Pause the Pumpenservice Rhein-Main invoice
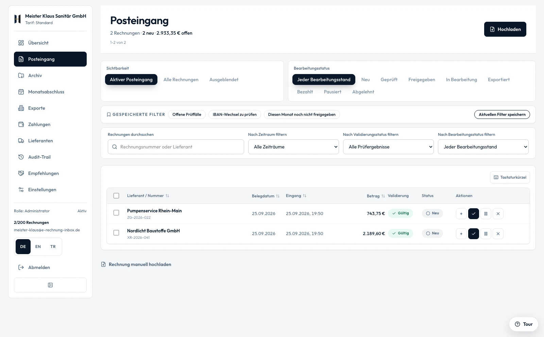This screenshot has width=544, height=337. tap(486, 214)
